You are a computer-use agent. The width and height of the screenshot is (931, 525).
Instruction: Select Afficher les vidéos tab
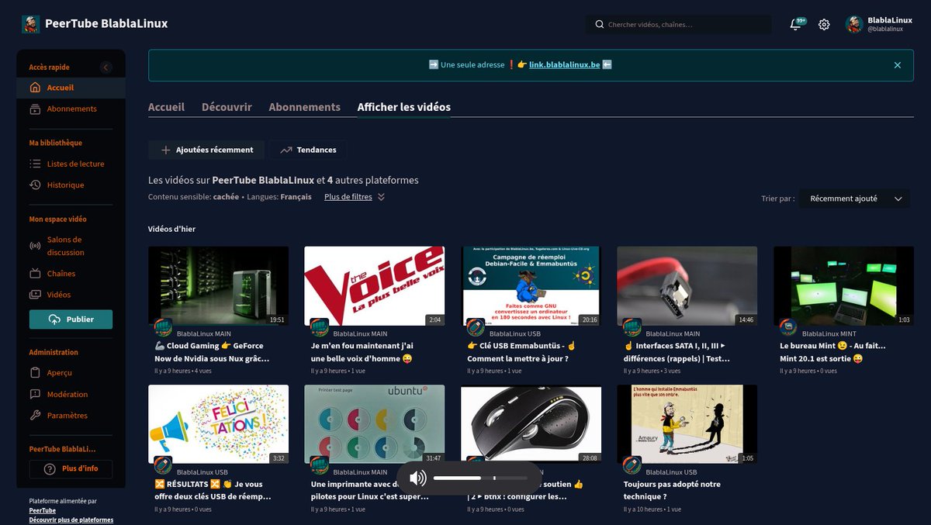coord(403,107)
